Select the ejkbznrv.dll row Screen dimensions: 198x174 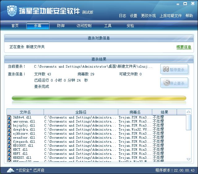point(97,134)
